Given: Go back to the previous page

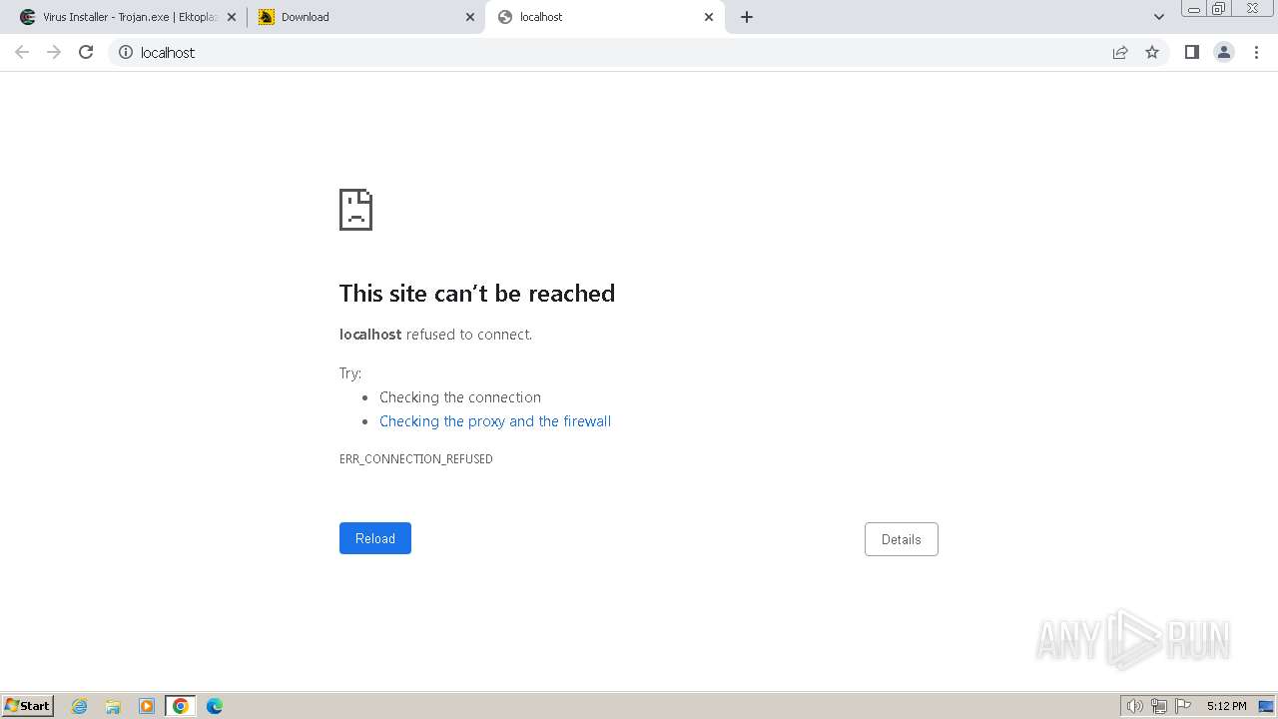Looking at the screenshot, I should tap(22, 52).
